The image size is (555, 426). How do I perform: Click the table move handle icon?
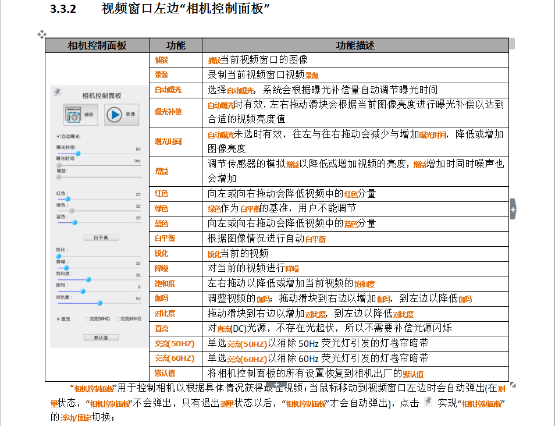42,34
